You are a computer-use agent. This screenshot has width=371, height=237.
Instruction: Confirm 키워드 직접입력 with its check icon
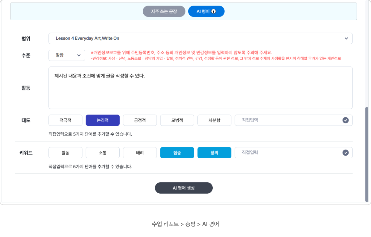click(x=346, y=153)
